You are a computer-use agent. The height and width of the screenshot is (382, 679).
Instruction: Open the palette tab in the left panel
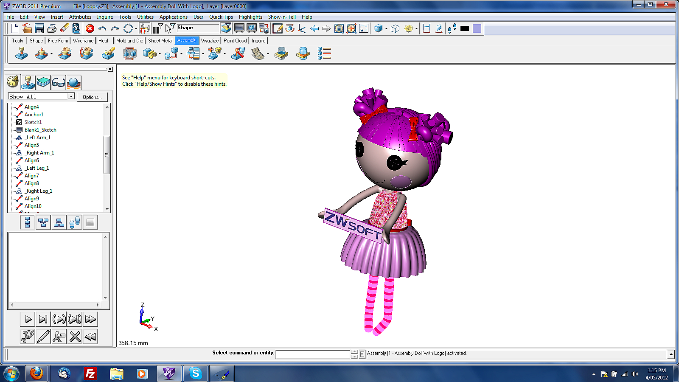(13, 82)
